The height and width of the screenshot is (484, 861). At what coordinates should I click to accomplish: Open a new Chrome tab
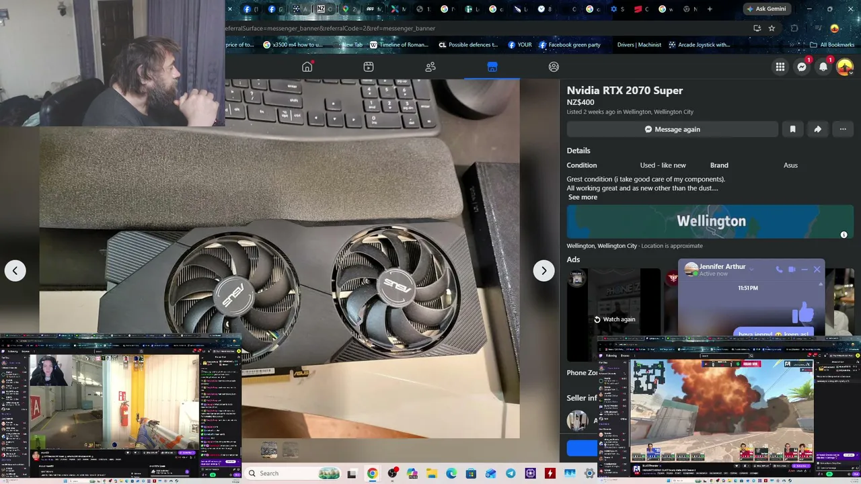pyautogui.click(x=710, y=9)
